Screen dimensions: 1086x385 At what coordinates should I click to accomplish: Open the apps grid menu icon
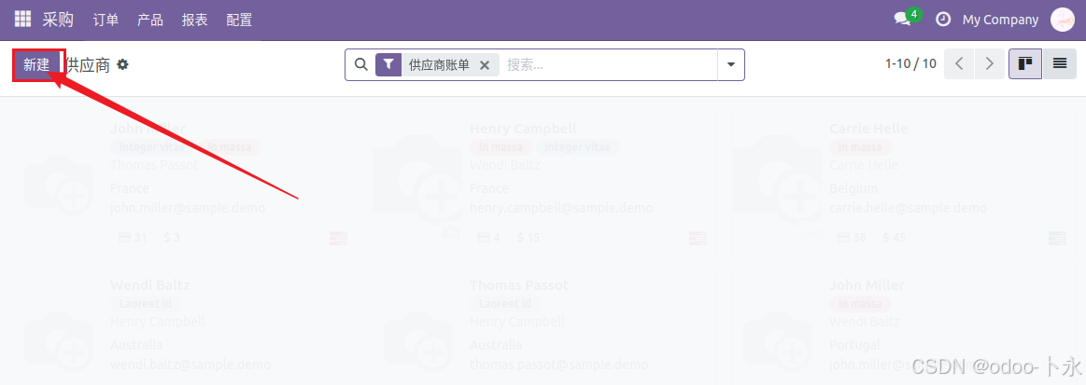(x=22, y=20)
